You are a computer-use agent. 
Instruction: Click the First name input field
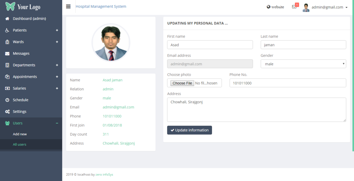(x=210, y=45)
